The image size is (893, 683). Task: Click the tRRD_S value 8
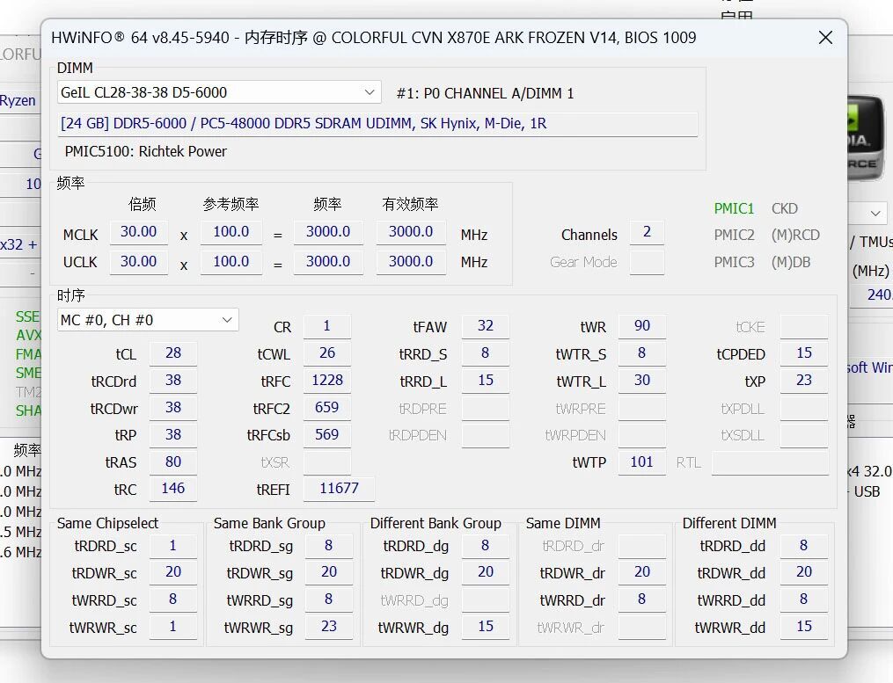[486, 353]
